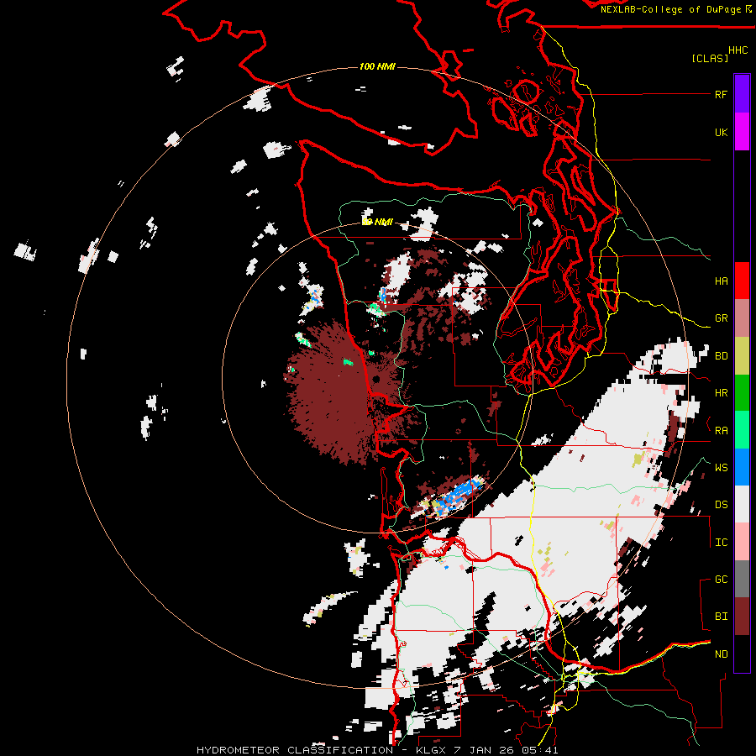
Task: Click the WS blue legend swatch
Action: pyautogui.click(x=742, y=467)
